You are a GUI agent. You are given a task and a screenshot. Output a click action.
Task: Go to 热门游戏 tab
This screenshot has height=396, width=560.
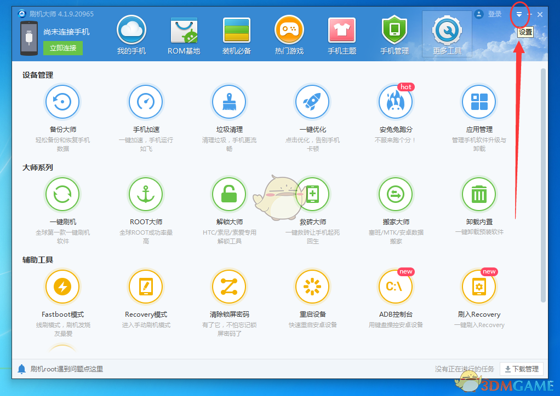[289, 36]
